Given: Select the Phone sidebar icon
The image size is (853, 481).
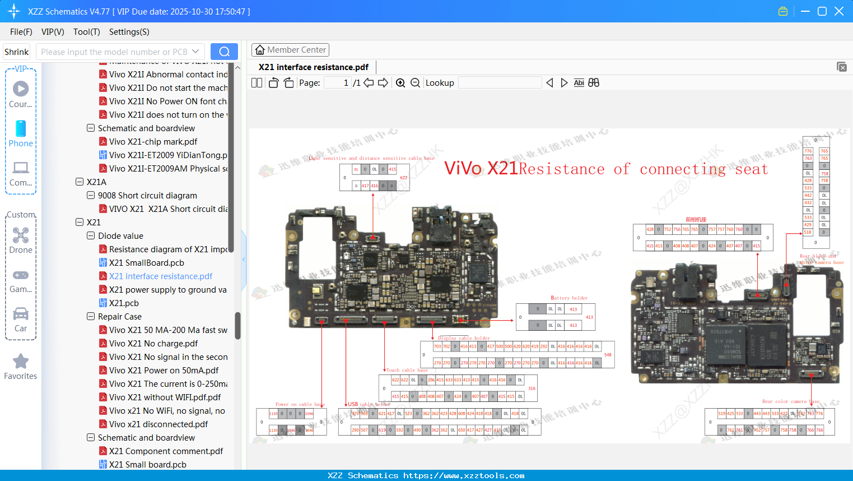Looking at the screenshot, I should click(x=20, y=129).
